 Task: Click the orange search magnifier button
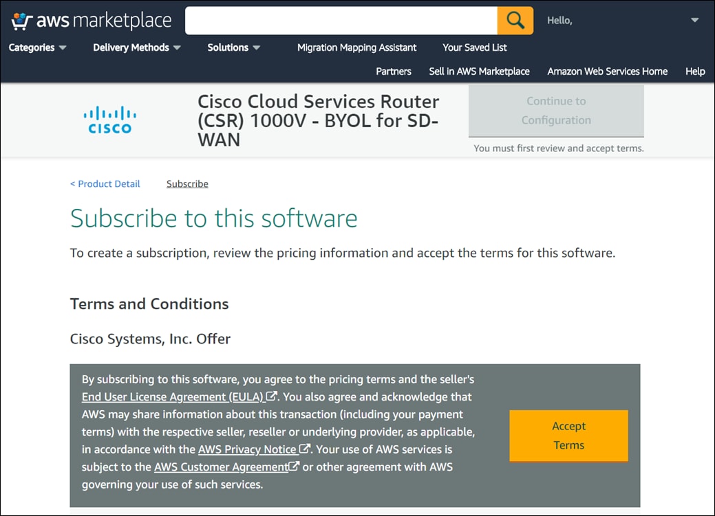(x=515, y=21)
